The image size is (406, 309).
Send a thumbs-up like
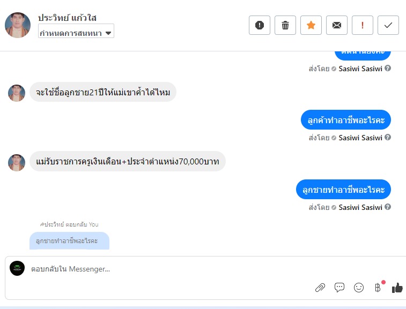(x=397, y=288)
